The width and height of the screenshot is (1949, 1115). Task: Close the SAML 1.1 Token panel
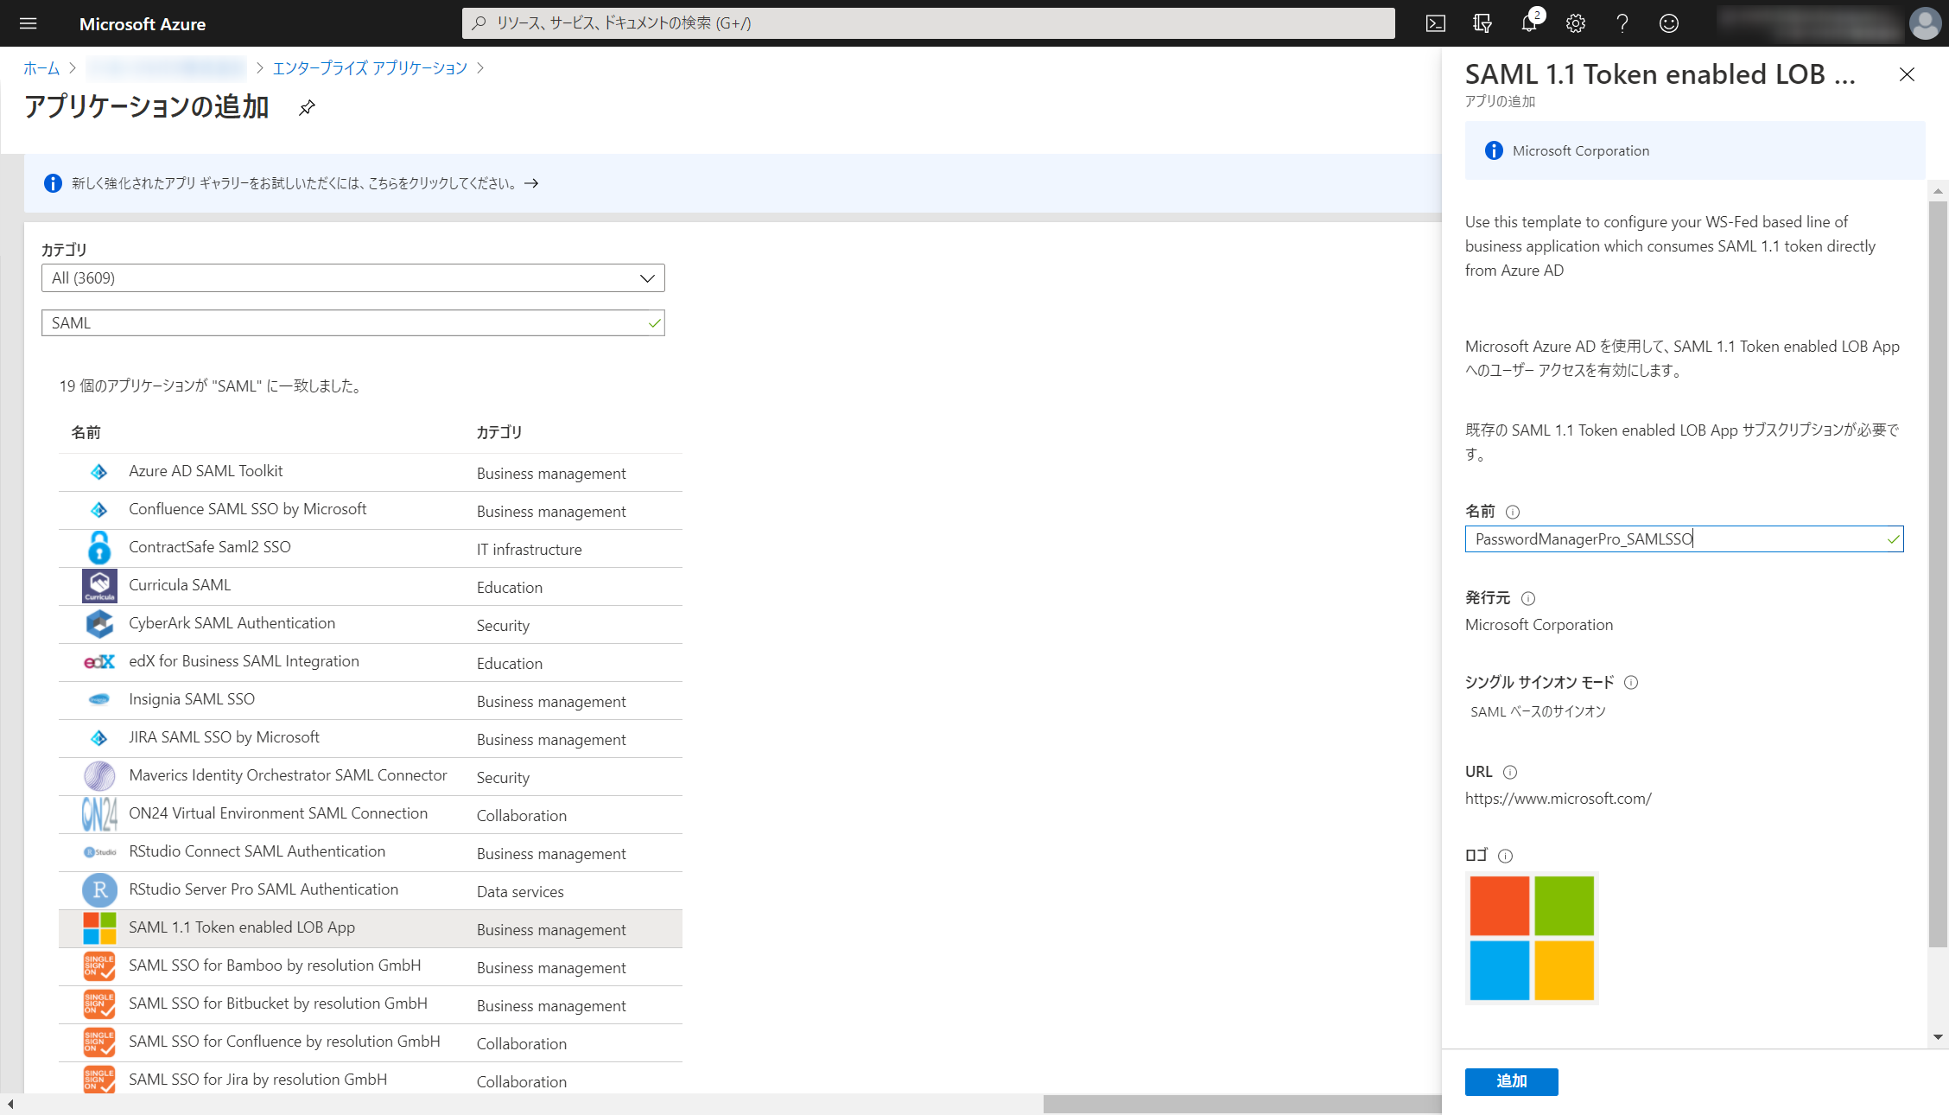(1907, 74)
